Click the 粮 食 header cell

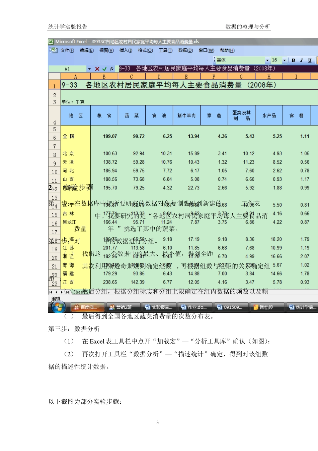click(x=104, y=115)
